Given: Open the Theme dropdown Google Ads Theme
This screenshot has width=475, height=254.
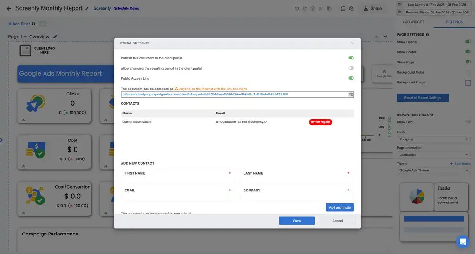Looking at the screenshot, I should click(434, 171).
